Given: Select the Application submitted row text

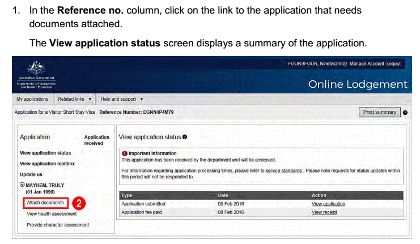Looking at the screenshot, I should tap(143, 204).
